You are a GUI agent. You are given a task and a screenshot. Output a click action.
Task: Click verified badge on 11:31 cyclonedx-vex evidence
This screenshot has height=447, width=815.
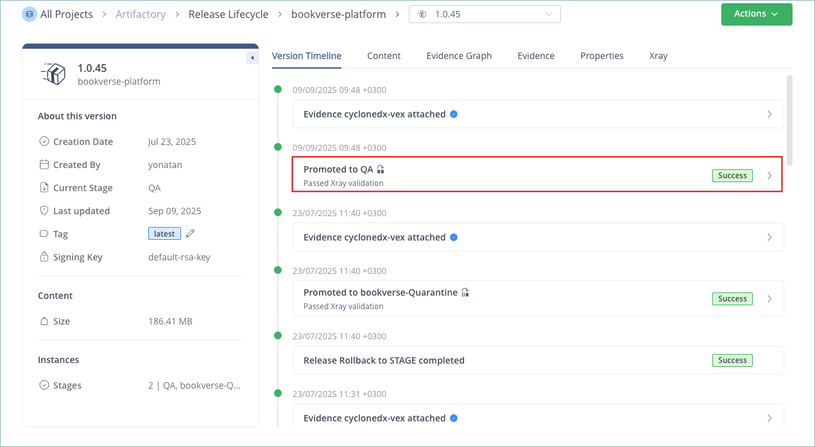tap(454, 418)
